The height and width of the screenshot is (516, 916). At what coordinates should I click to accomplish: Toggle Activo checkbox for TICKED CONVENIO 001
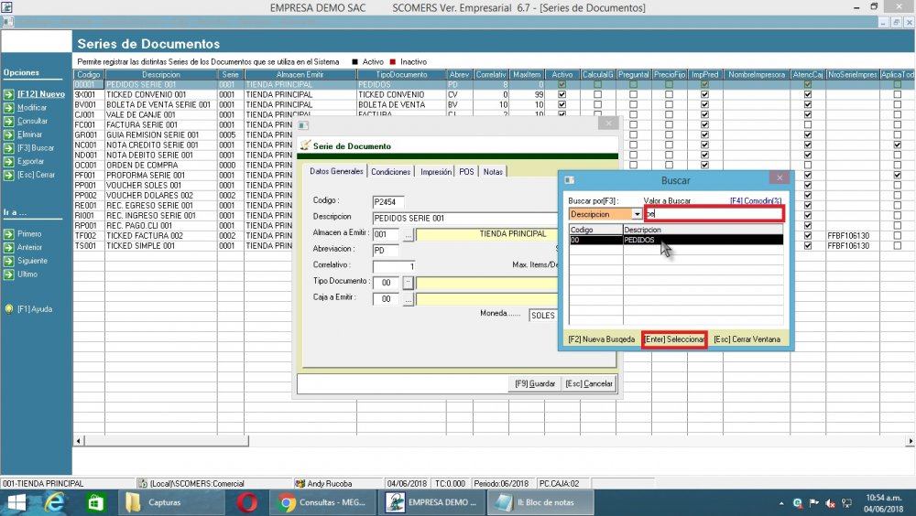tap(562, 94)
